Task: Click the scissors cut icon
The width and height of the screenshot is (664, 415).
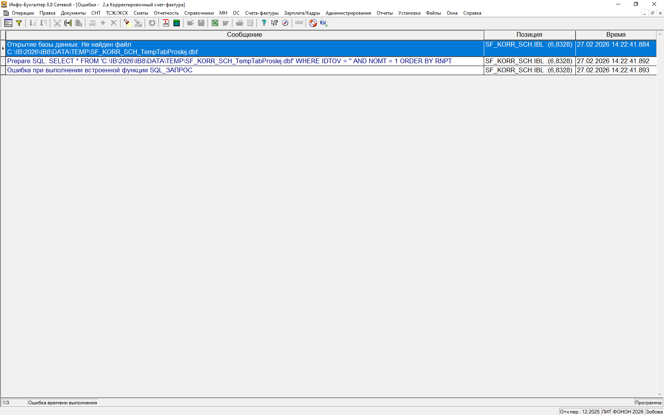Action: [57, 23]
